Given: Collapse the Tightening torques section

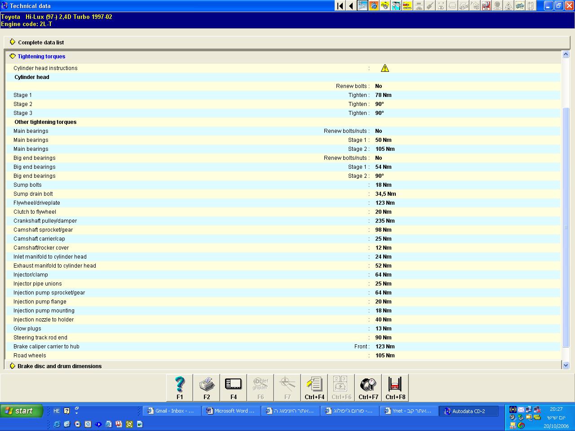Looking at the screenshot, I should [41, 57].
